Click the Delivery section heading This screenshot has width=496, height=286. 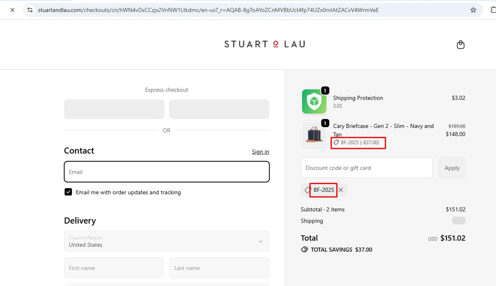pyautogui.click(x=80, y=221)
